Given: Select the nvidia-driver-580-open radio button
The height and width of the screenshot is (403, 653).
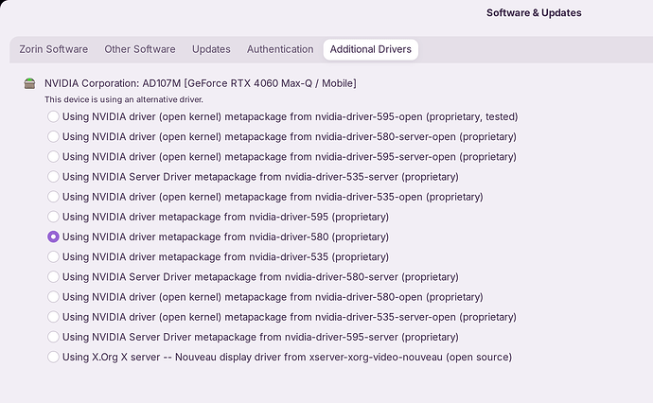Looking at the screenshot, I should pyautogui.click(x=53, y=297).
